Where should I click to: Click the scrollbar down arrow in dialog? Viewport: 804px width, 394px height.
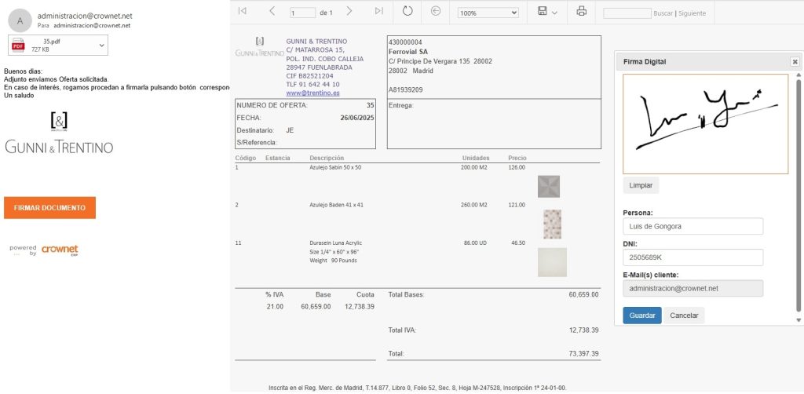(x=798, y=319)
